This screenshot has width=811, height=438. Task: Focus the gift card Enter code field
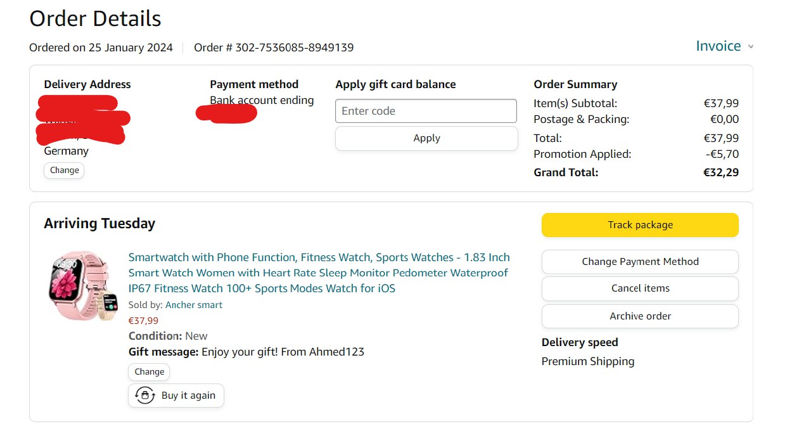click(x=426, y=111)
